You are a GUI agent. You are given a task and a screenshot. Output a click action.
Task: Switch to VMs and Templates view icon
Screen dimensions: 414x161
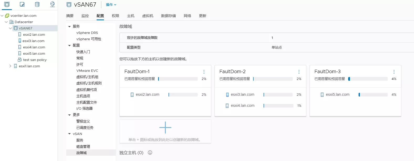tap(22, 4)
